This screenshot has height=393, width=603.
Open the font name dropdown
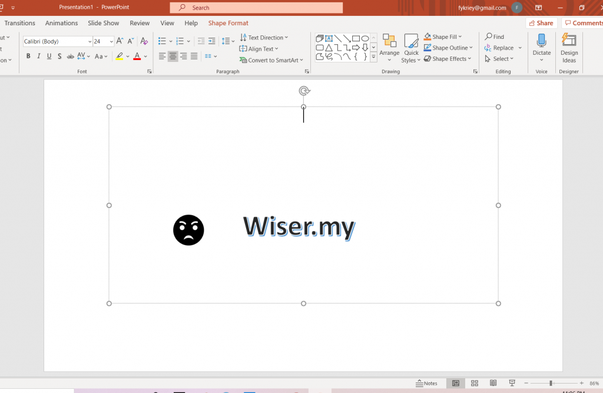point(90,41)
